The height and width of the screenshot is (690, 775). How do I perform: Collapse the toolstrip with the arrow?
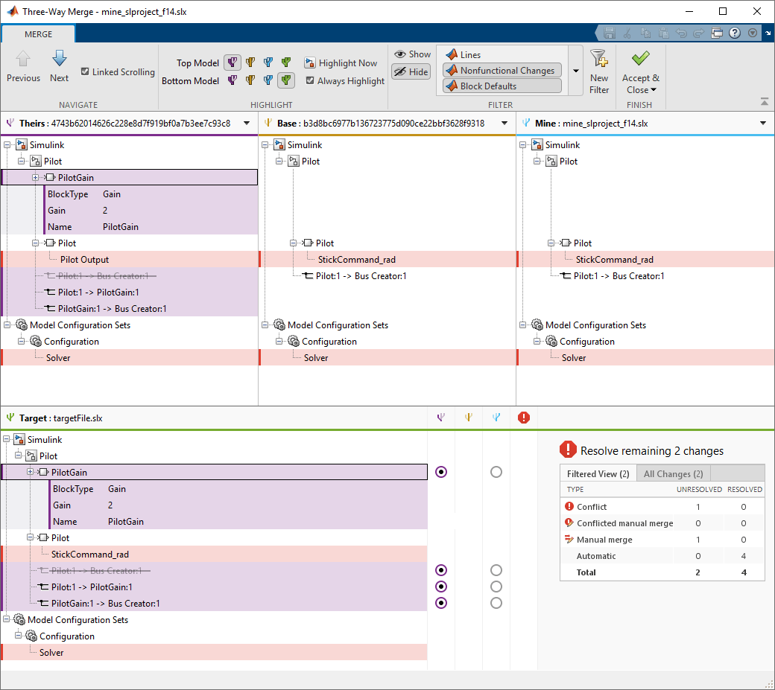point(765,102)
